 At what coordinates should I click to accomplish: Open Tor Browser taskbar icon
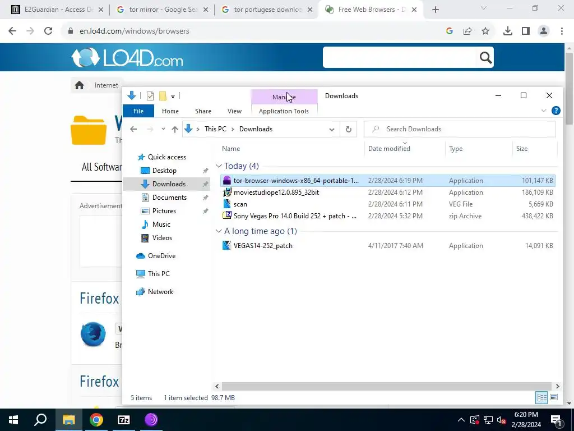click(x=151, y=420)
